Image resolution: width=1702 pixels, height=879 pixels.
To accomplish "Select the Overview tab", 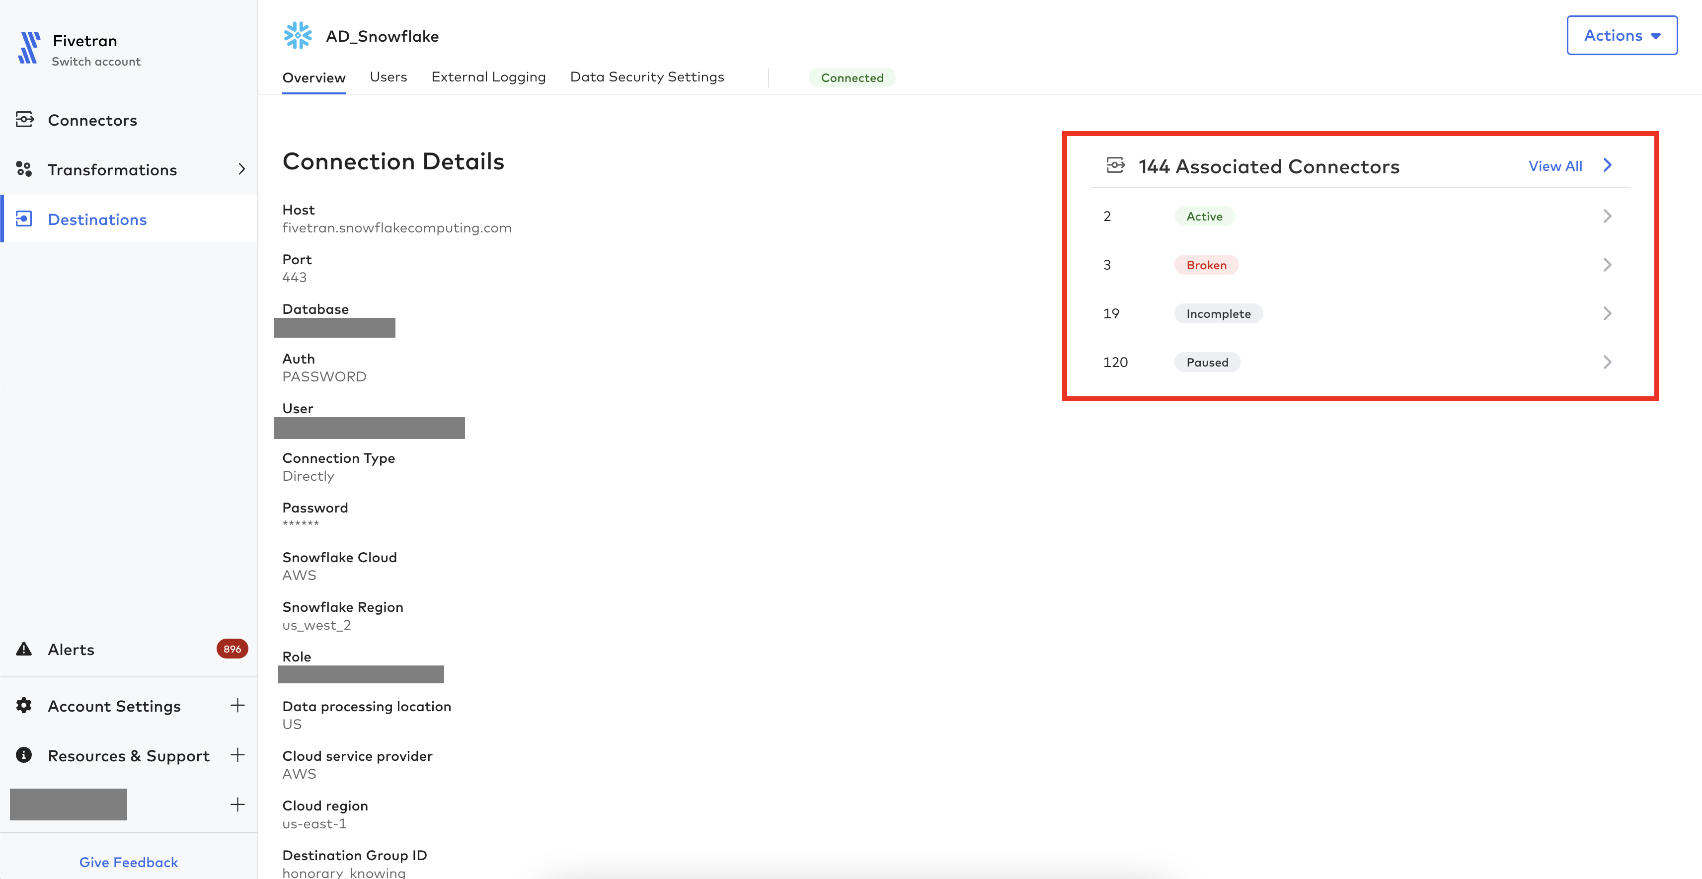I will (314, 76).
